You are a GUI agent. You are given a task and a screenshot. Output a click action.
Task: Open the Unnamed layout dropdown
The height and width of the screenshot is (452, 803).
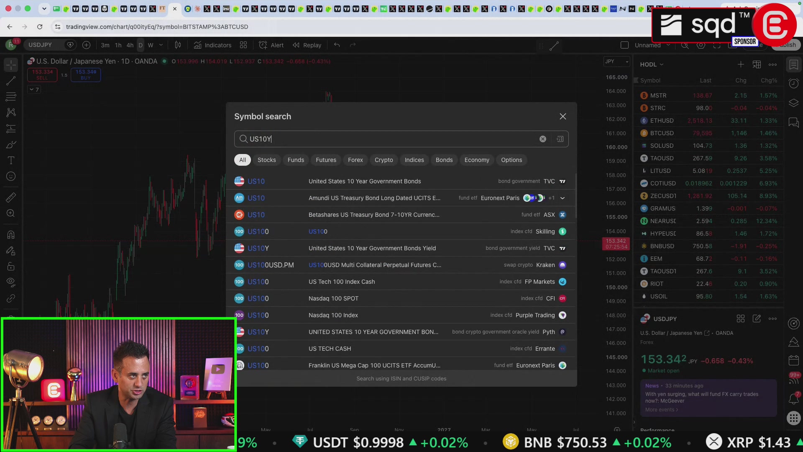pyautogui.click(x=652, y=45)
